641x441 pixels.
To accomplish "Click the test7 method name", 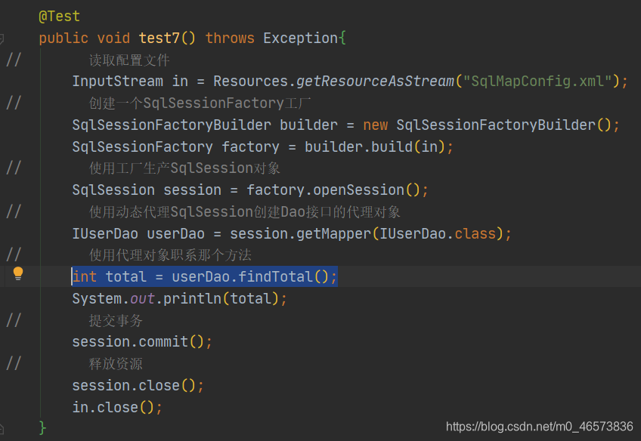I will (159, 38).
